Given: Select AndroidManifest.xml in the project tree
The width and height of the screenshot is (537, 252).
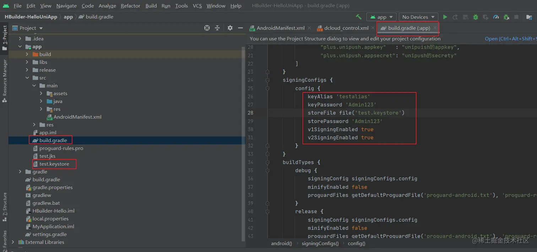Looking at the screenshot, I should (77, 117).
